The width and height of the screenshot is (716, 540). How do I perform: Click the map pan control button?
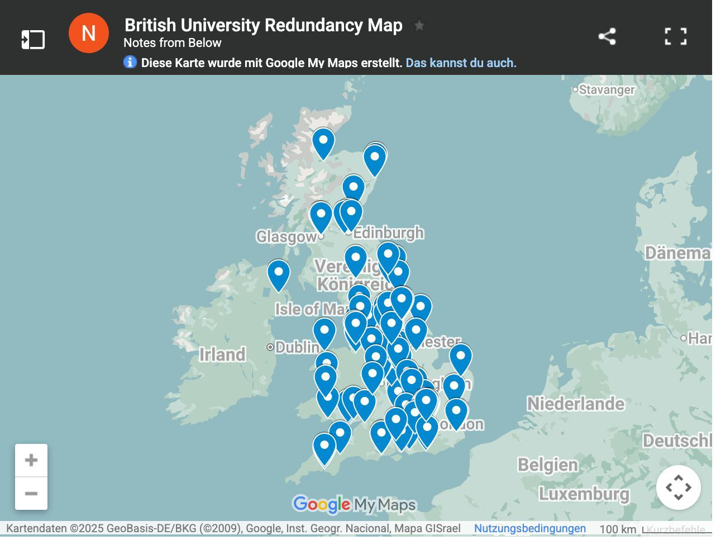(678, 487)
